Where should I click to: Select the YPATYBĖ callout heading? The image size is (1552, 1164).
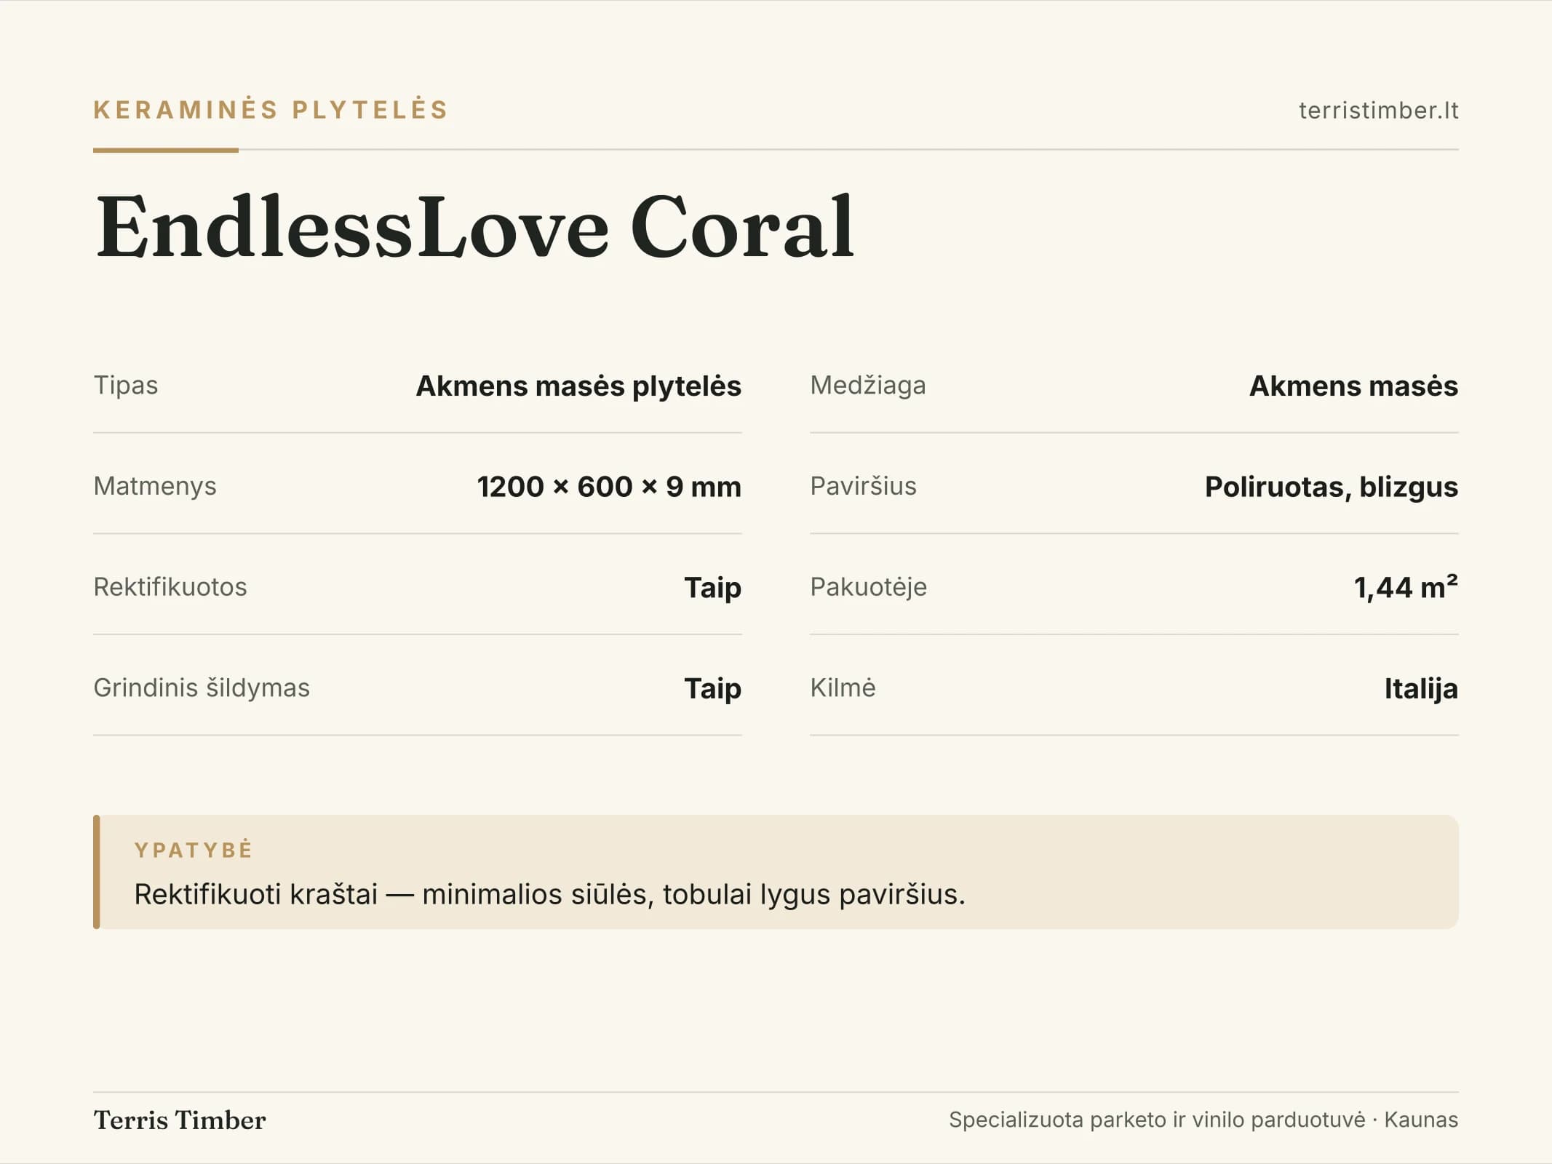click(194, 850)
